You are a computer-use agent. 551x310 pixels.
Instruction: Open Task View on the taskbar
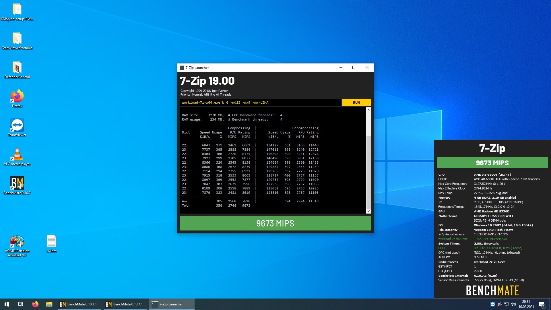click(x=21, y=304)
